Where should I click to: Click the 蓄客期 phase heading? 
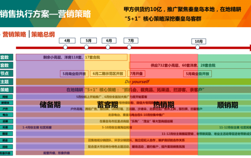[x=107, y=105]
